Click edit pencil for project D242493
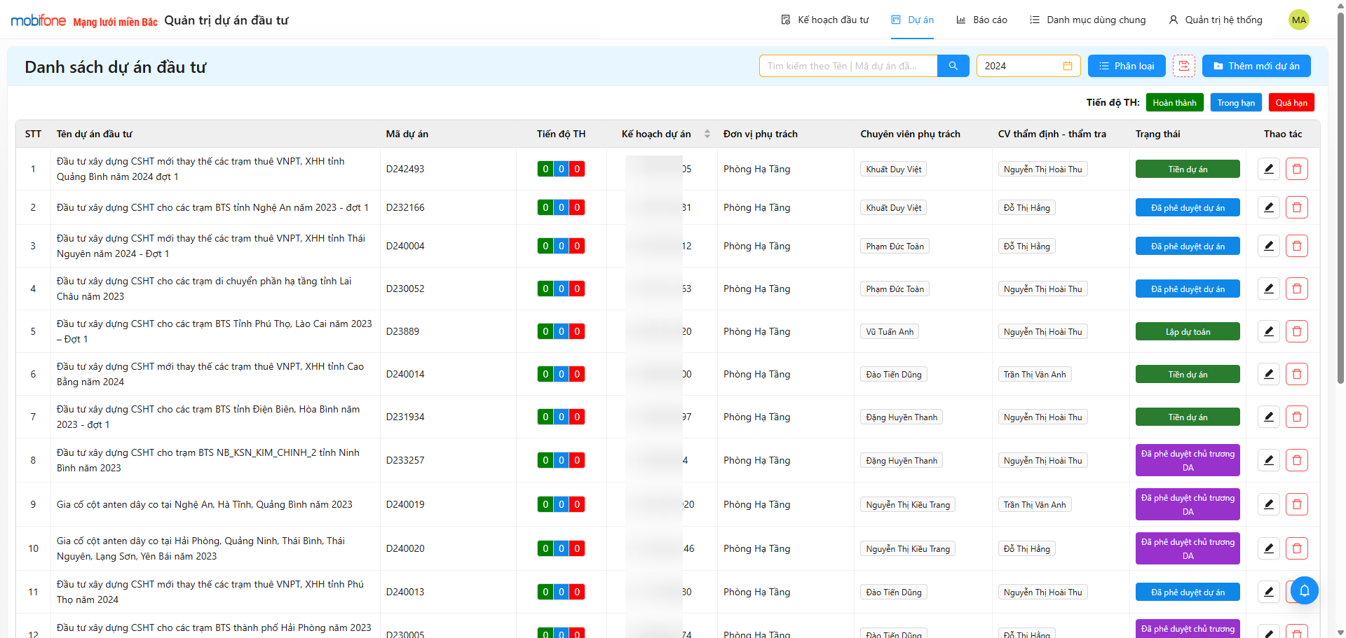 click(x=1269, y=169)
